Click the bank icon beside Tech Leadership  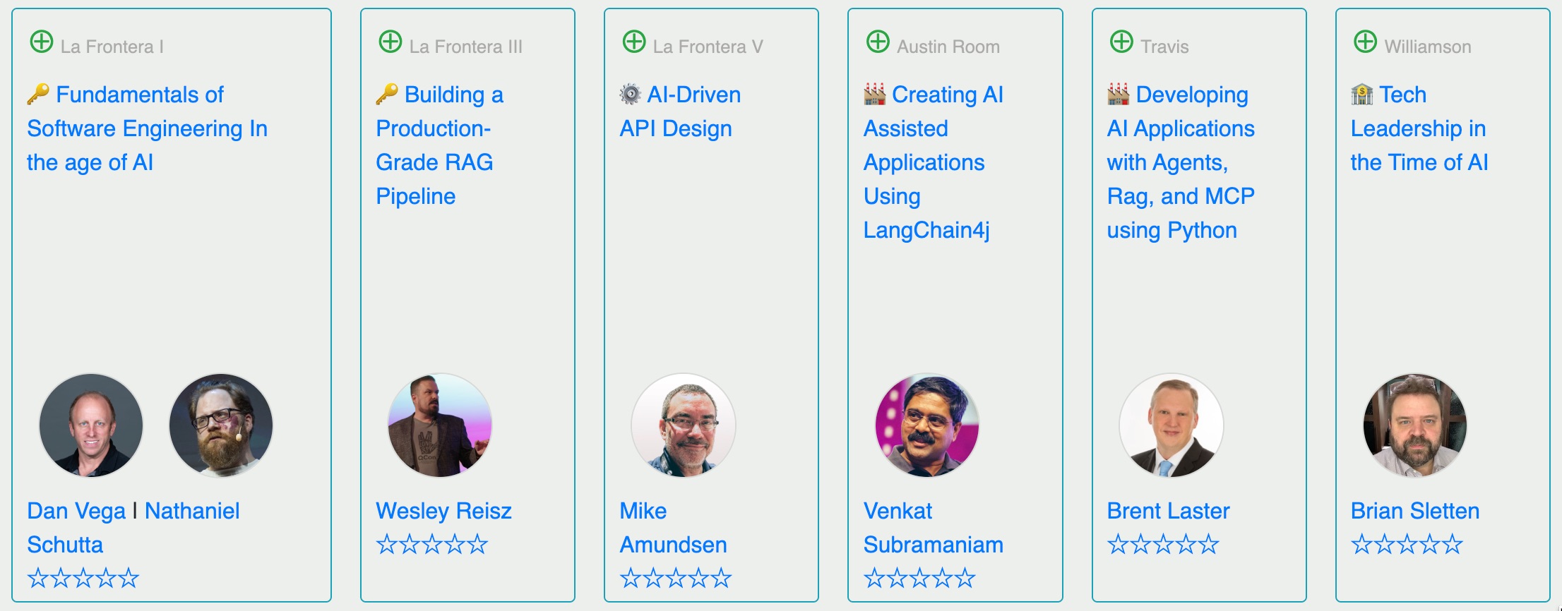click(1361, 94)
